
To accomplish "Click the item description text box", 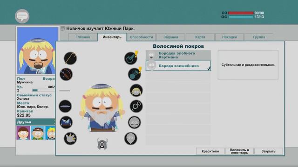I will click(248, 65).
